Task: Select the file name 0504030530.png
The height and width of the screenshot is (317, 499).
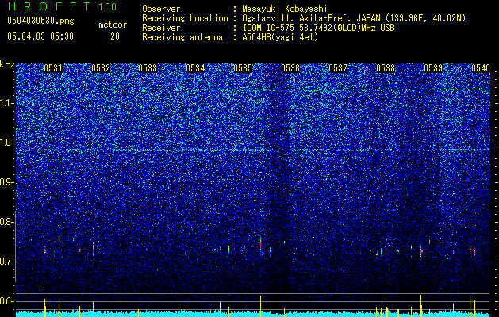Action: [40, 21]
